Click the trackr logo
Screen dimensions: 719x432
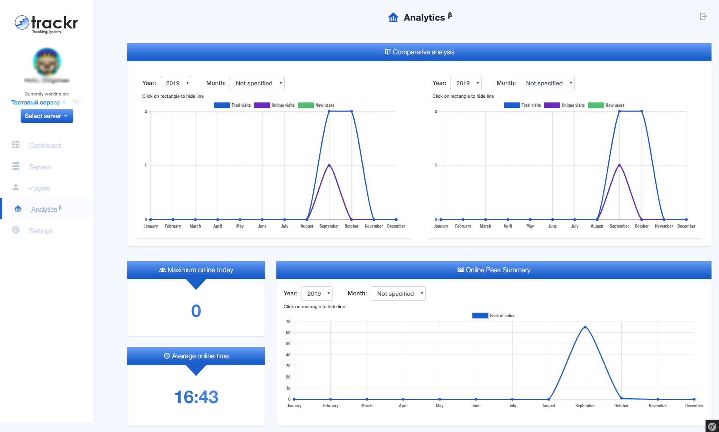coord(46,24)
